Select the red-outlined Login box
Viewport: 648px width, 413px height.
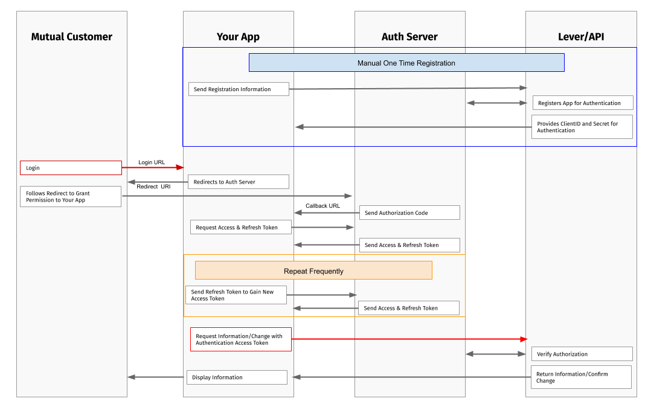pos(70,168)
